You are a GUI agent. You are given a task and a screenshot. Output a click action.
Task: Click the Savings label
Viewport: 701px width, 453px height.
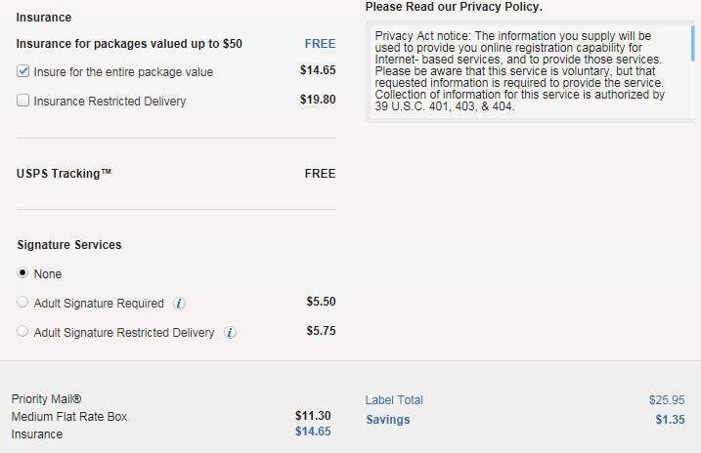(x=387, y=420)
